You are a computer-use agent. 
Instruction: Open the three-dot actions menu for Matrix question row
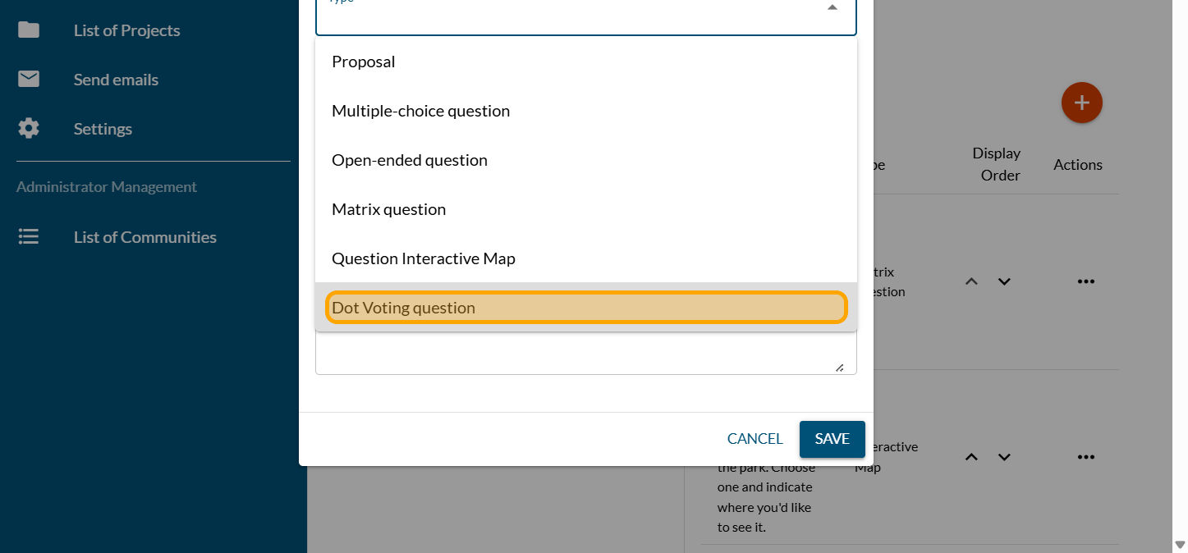pyautogui.click(x=1085, y=281)
